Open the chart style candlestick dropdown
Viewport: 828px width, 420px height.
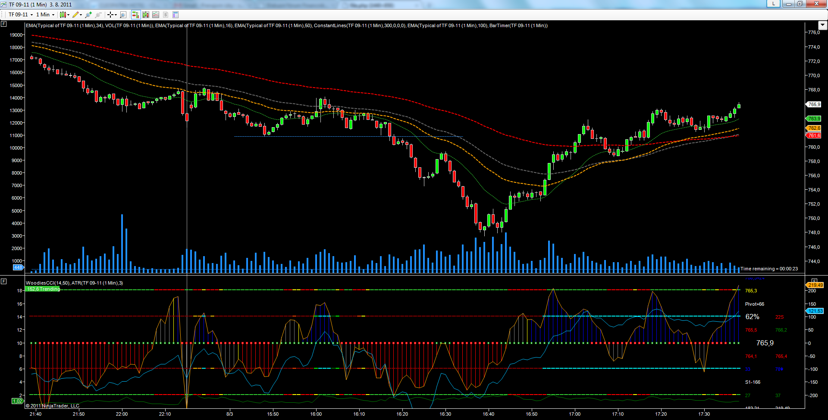[x=64, y=15]
